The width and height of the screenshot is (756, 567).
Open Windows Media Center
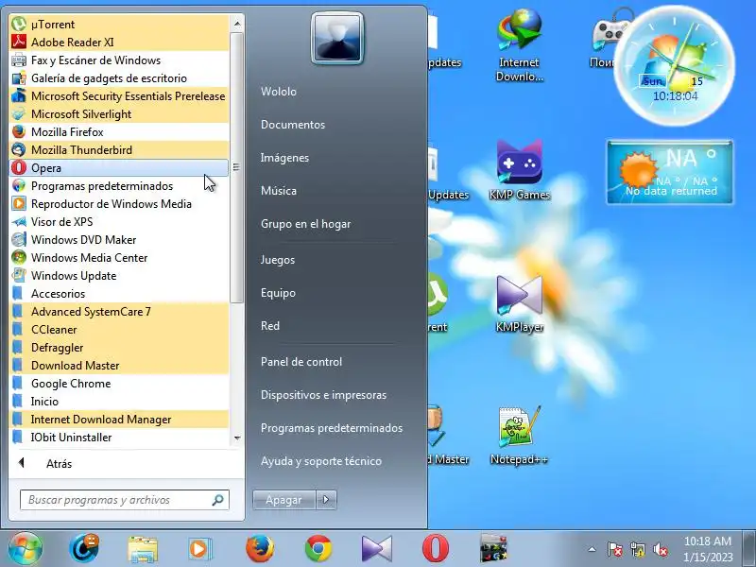(119, 257)
